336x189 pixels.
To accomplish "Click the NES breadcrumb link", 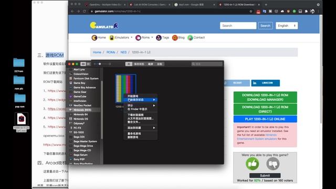I will tap(123, 52).
